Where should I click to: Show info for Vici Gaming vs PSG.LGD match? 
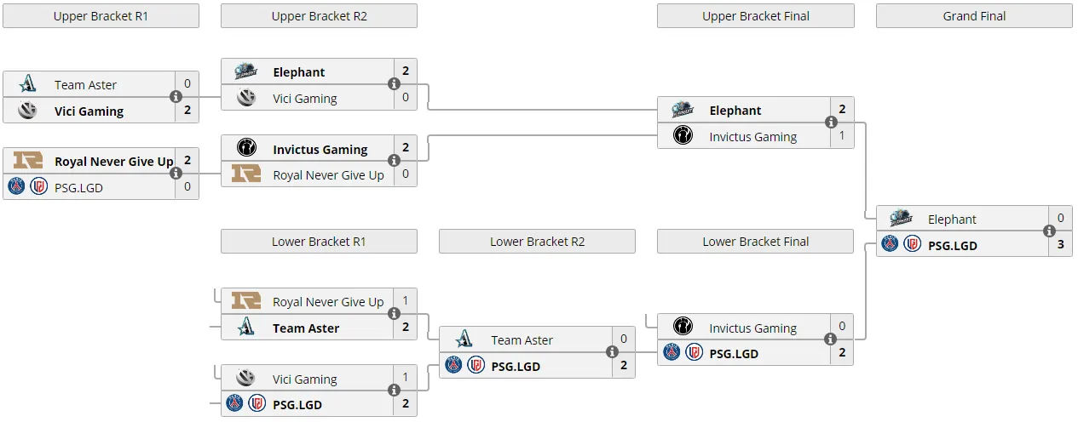pyautogui.click(x=394, y=391)
